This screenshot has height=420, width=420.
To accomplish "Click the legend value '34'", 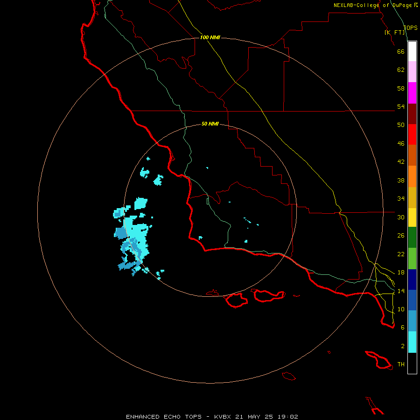I will [401, 198].
